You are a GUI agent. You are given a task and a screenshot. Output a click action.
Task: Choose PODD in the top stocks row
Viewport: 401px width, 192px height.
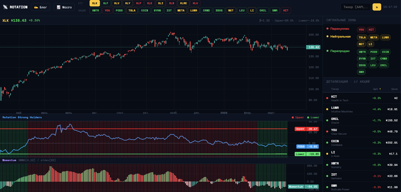pyautogui.click(x=119, y=11)
